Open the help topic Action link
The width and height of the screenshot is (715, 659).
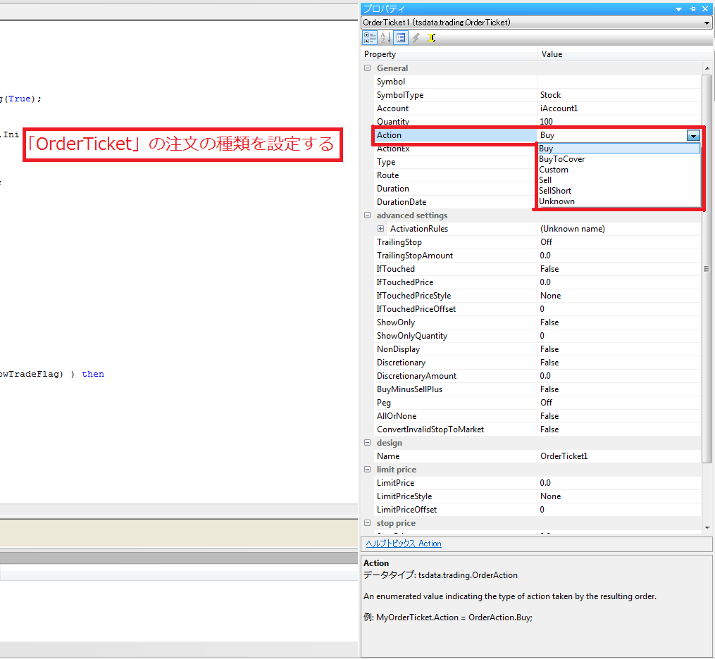click(404, 544)
